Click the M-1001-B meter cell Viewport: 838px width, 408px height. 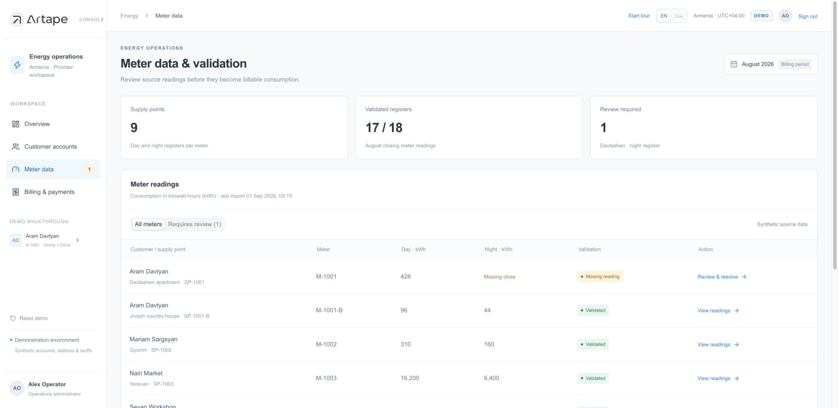pyautogui.click(x=329, y=310)
